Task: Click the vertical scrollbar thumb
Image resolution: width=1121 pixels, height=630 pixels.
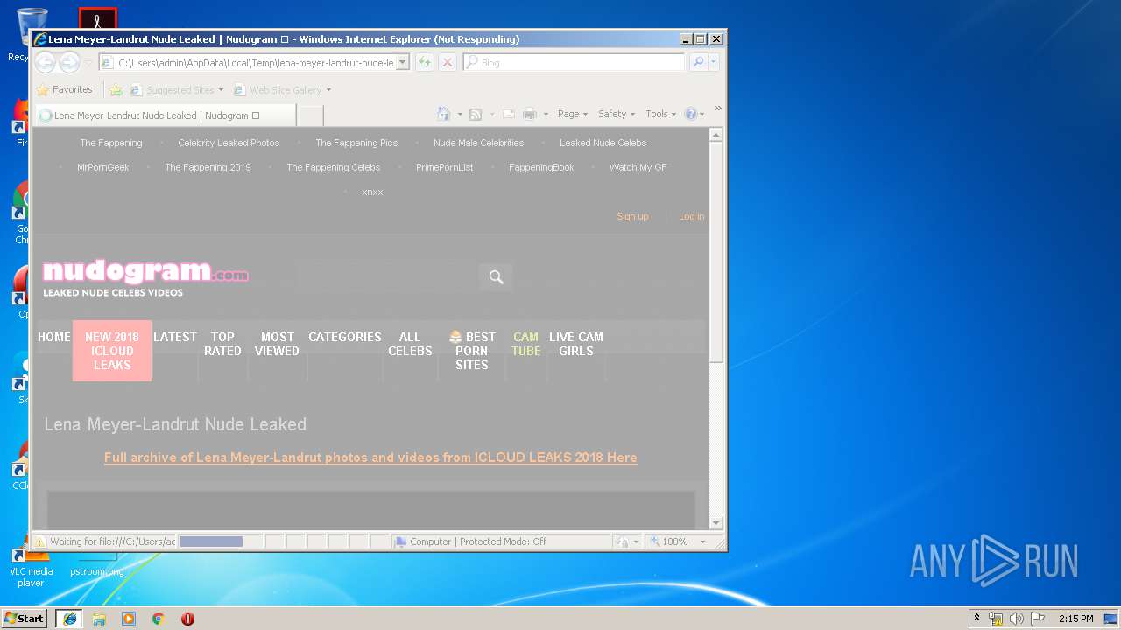Action: (x=716, y=252)
